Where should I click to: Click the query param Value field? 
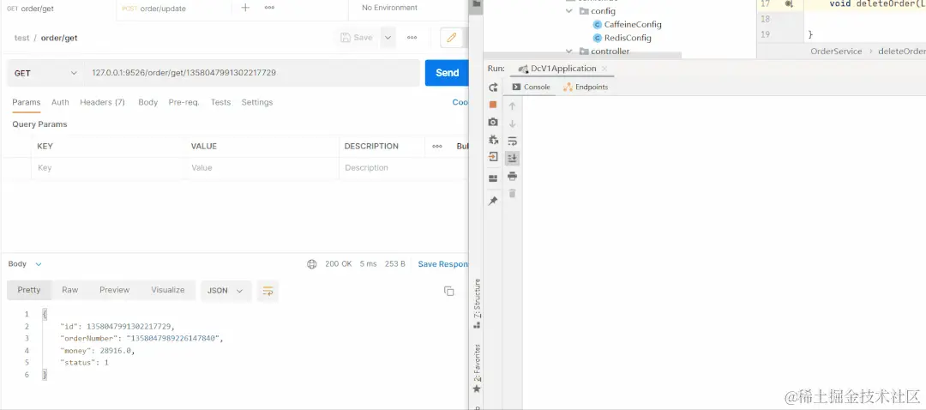pyautogui.click(x=262, y=168)
